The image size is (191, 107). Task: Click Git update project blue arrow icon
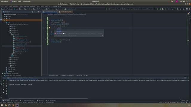tap(172, 9)
